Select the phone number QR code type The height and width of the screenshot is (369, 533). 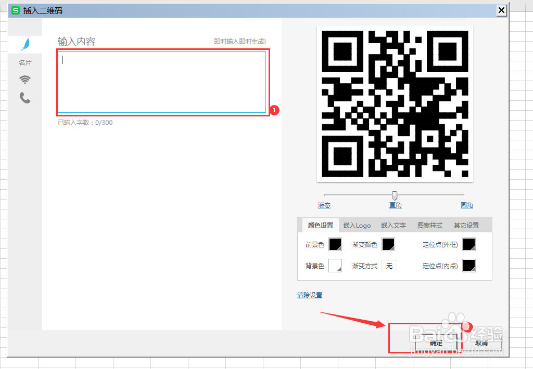(24, 98)
